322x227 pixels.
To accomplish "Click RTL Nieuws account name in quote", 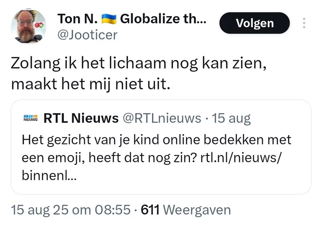I will [x=81, y=118].
